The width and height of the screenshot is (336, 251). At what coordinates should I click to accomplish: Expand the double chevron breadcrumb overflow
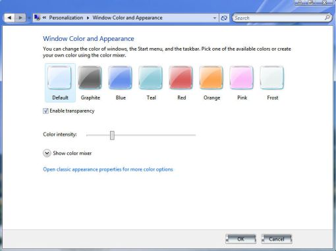pyautogui.click(x=44, y=18)
